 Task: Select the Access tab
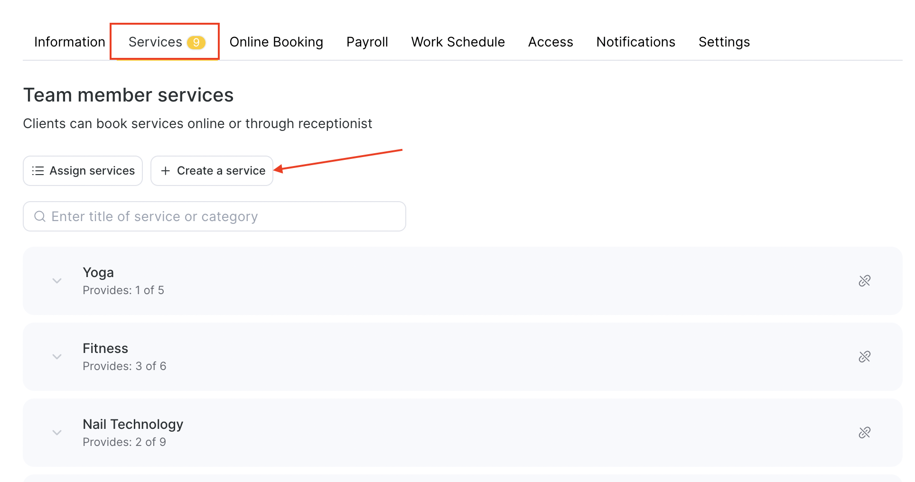pyautogui.click(x=550, y=42)
